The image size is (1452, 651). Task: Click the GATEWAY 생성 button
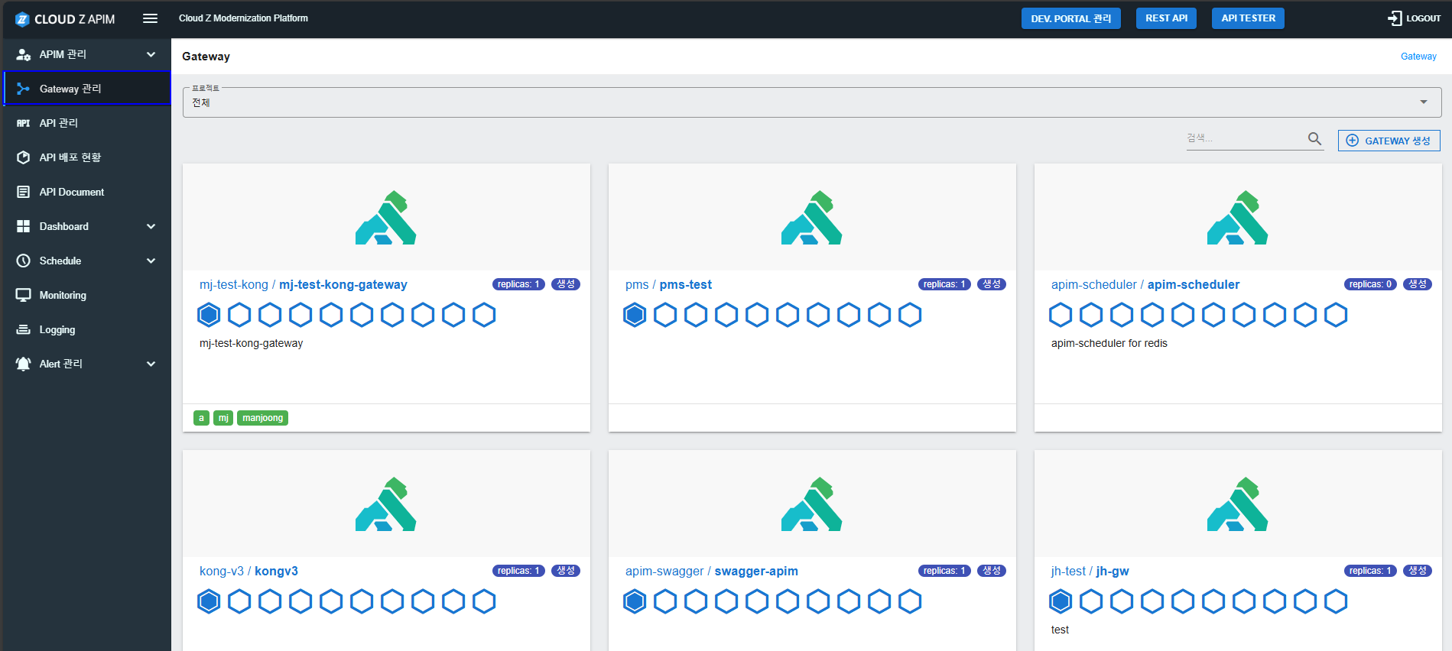pyautogui.click(x=1389, y=141)
